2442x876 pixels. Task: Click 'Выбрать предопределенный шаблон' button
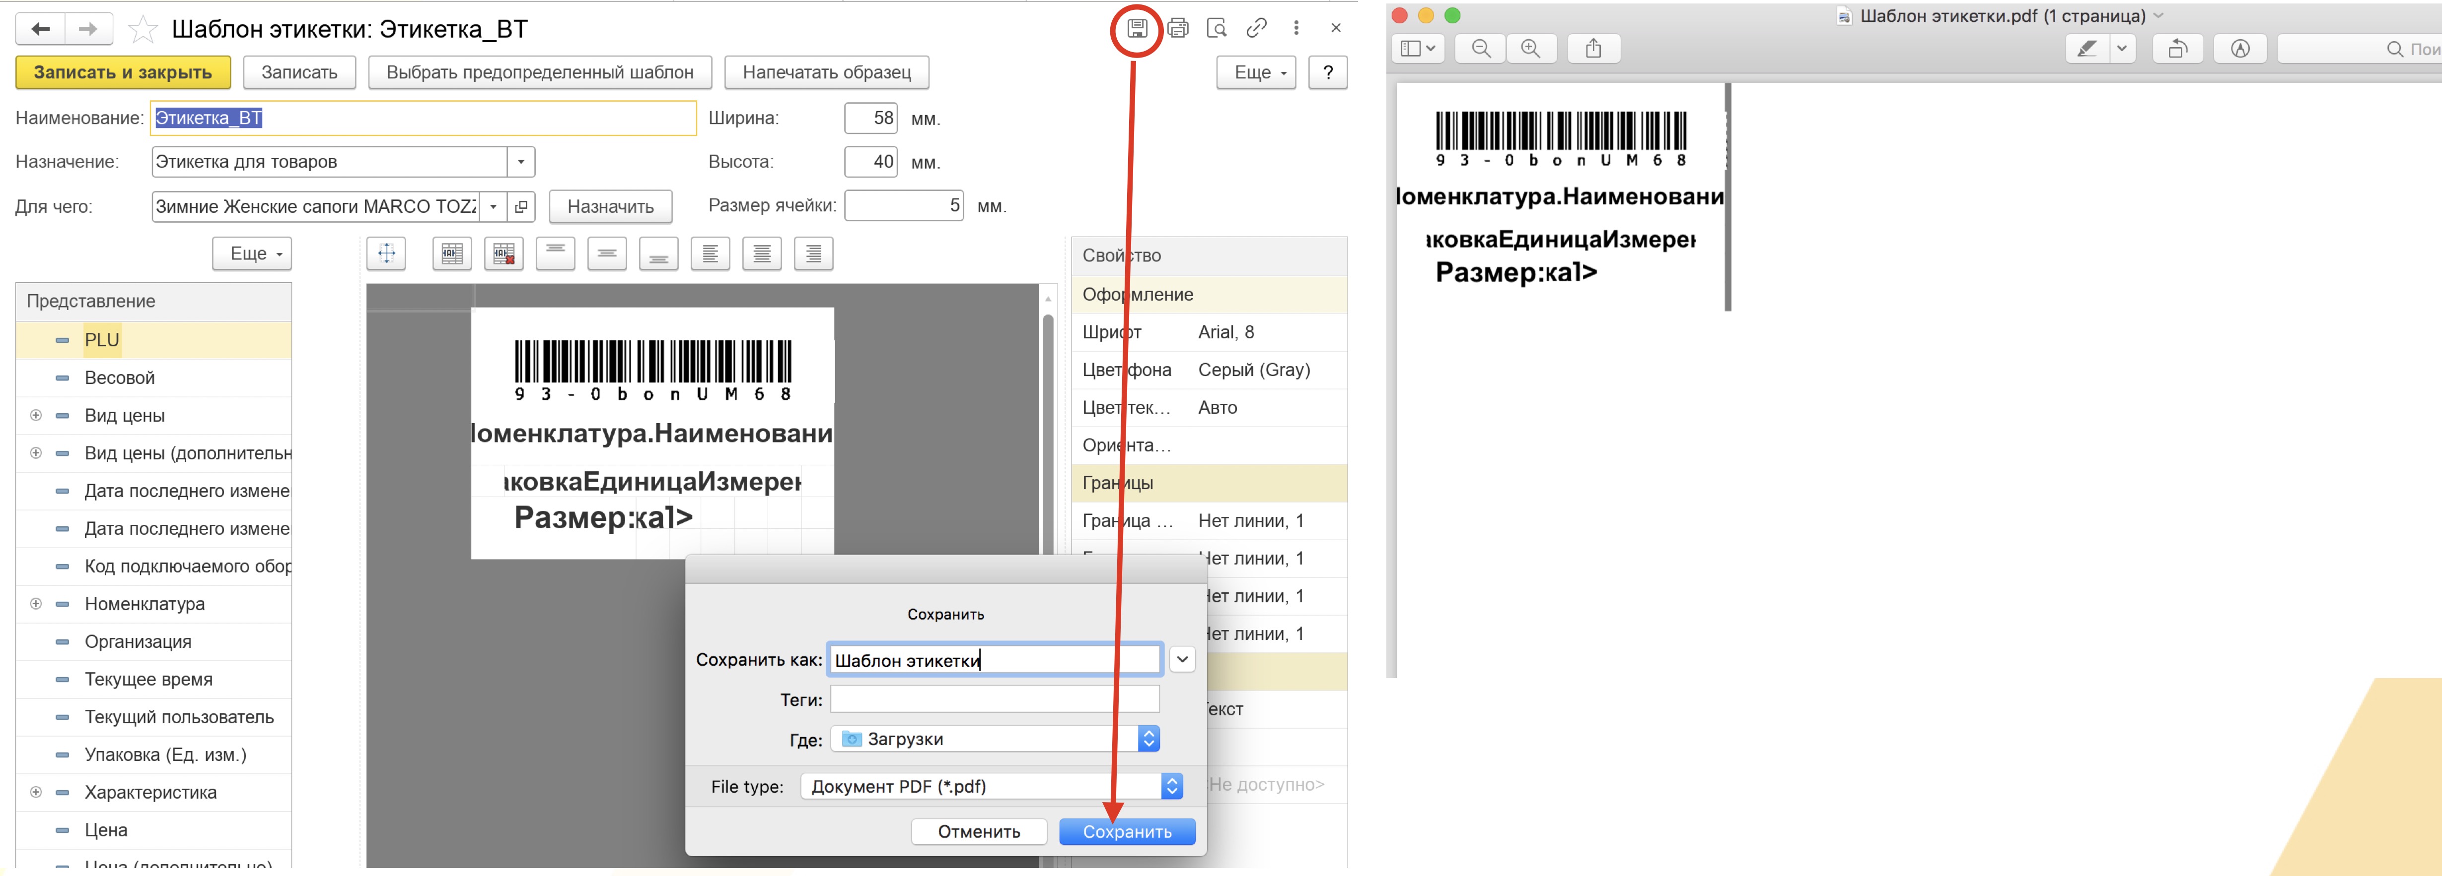tap(539, 72)
